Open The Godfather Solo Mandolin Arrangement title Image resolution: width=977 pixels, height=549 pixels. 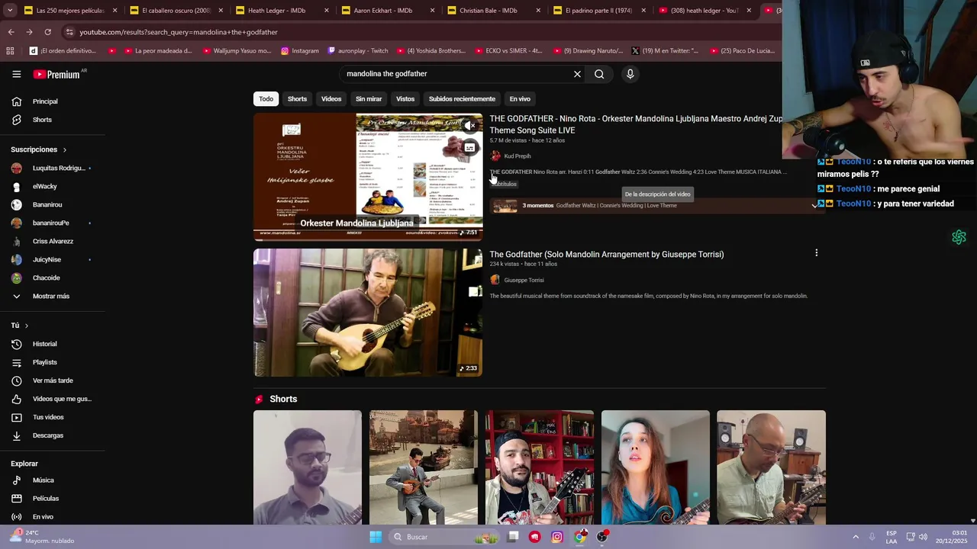click(x=607, y=254)
